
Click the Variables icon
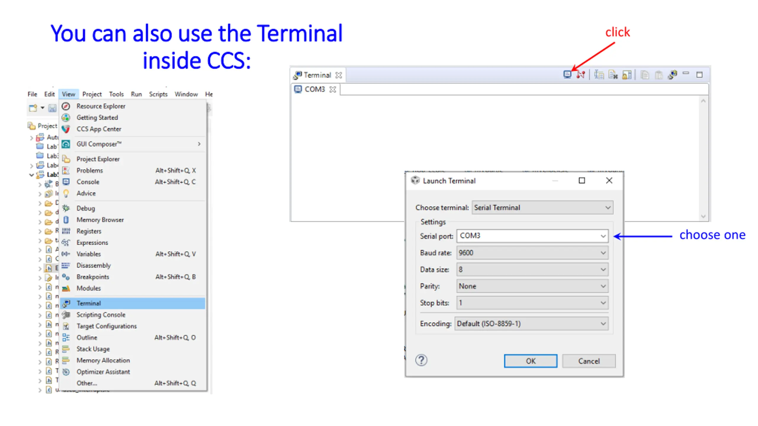tap(66, 254)
